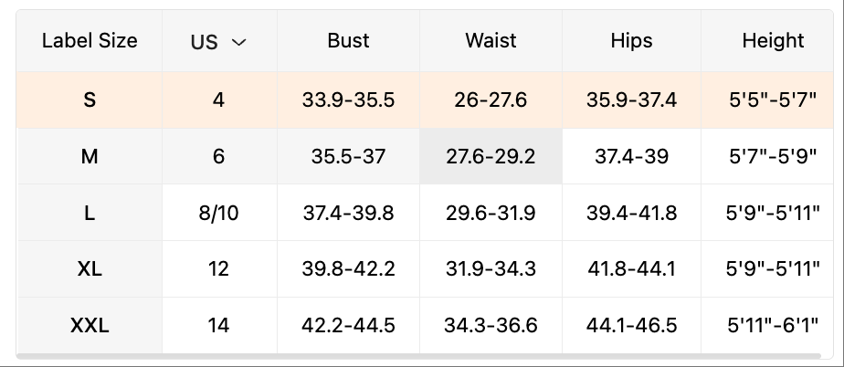The image size is (844, 367).
Task: Click US size 8/10 cell
Action: tap(219, 213)
